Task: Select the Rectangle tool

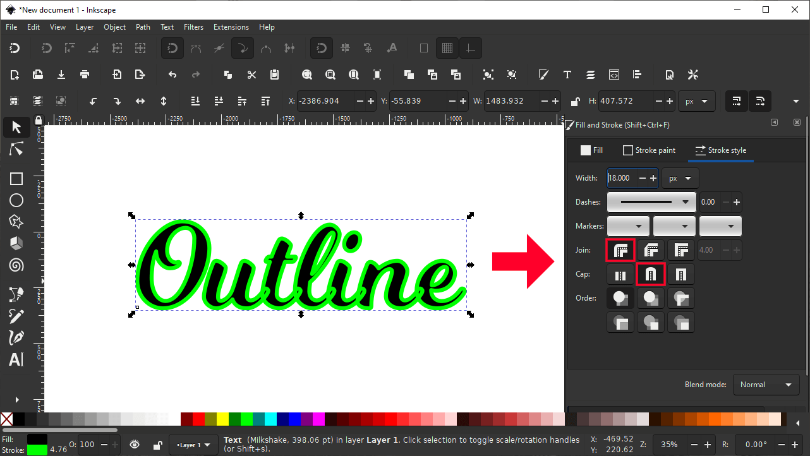Action: [x=16, y=179]
